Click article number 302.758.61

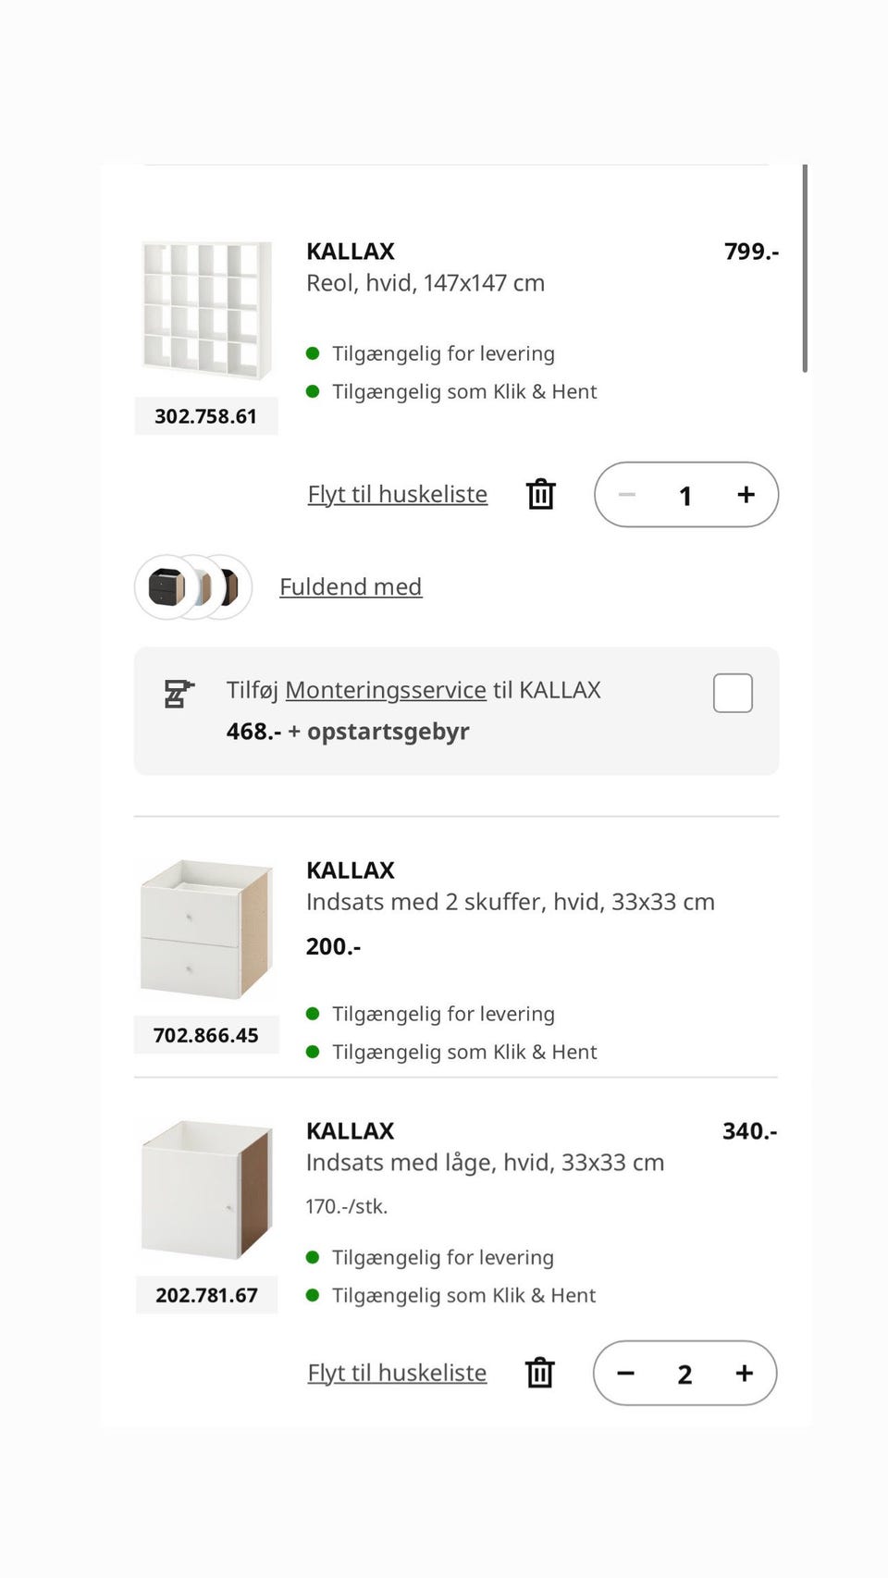(x=205, y=416)
